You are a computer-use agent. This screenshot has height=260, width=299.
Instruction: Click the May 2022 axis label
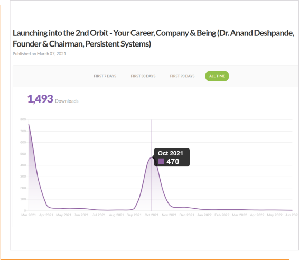tap(275, 215)
